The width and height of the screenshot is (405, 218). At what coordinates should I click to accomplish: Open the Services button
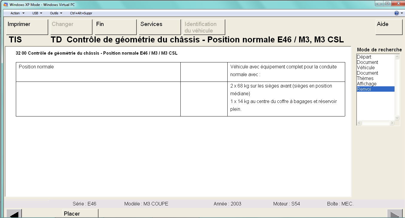[x=160, y=27]
